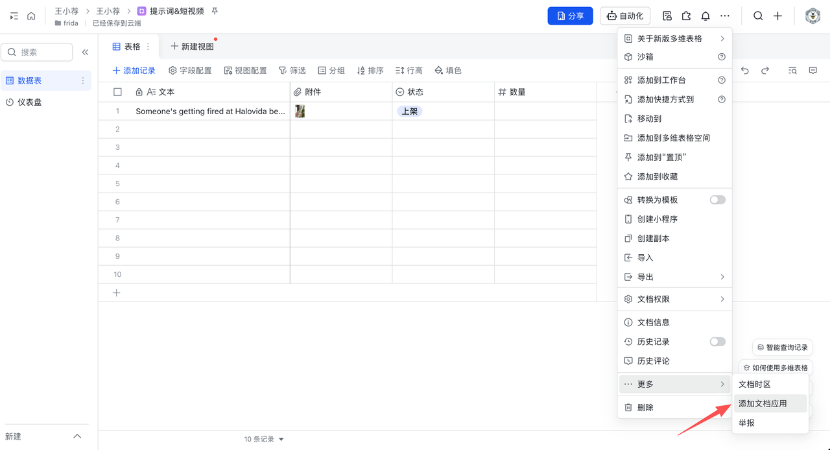Click the undo arrow icon

745,71
